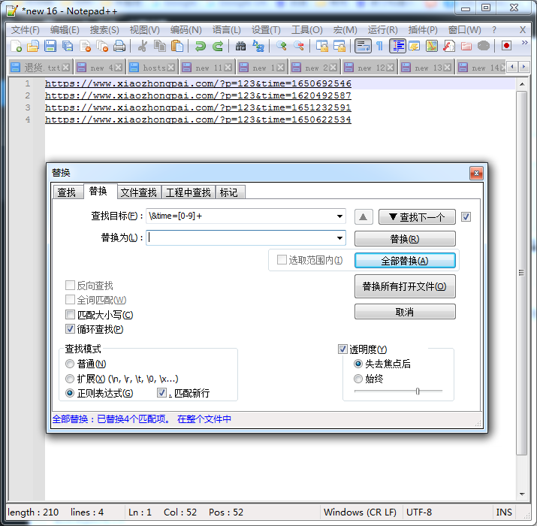Select 普通 search mode
Viewport: 537px width, 526px height.
click(x=70, y=364)
